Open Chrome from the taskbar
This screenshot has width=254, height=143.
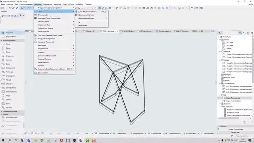tap(42, 140)
